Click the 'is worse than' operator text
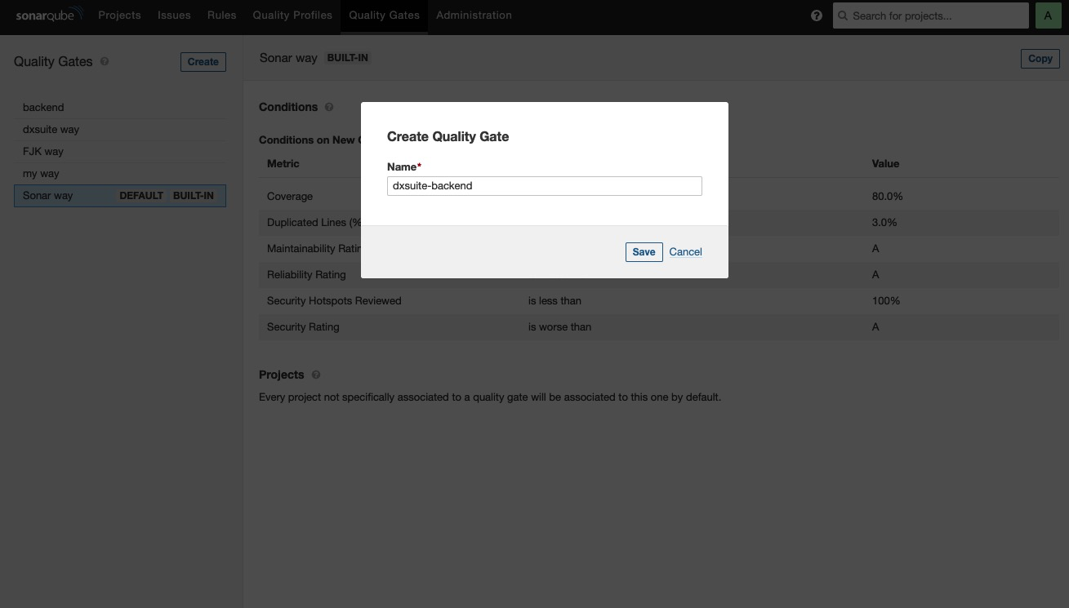The height and width of the screenshot is (608, 1069). click(559, 326)
